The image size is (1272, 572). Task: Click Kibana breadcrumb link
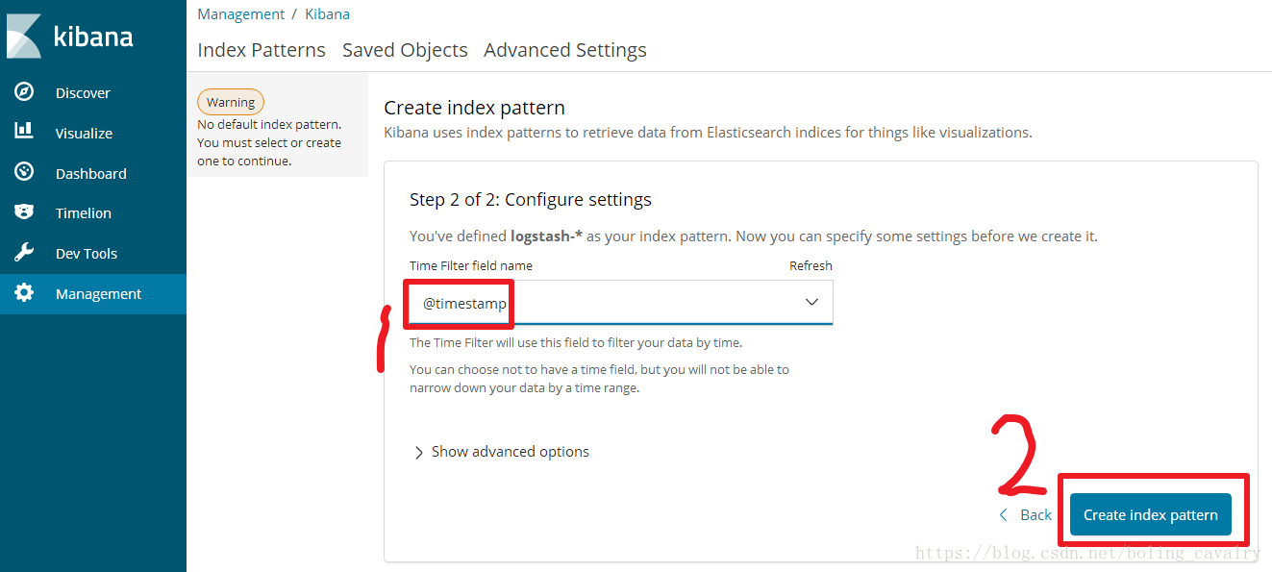[x=327, y=14]
